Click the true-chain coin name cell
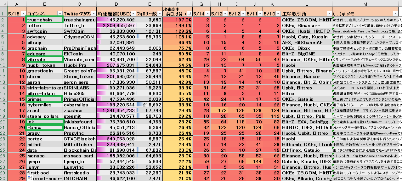402x181 pixels. click(44, 20)
